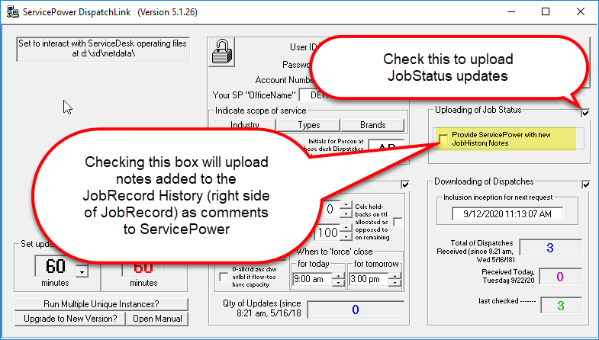The height and width of the screenshot is (340, 599).
Task: Close the DispatchLink window
Action: click(x=581, y=12)
